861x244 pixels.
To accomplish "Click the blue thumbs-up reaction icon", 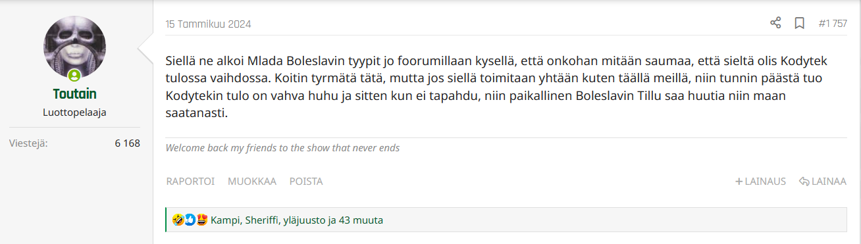I will (190, 220).
